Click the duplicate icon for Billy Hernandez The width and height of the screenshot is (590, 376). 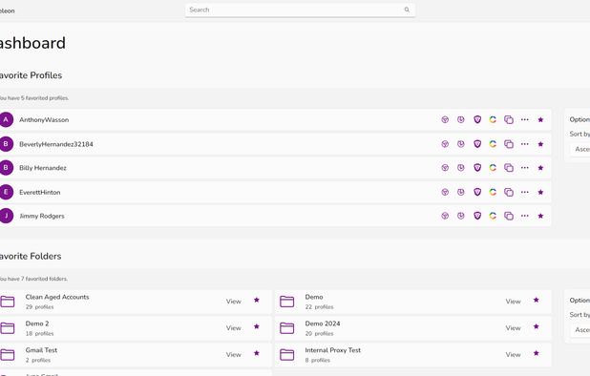click(509, 168)
